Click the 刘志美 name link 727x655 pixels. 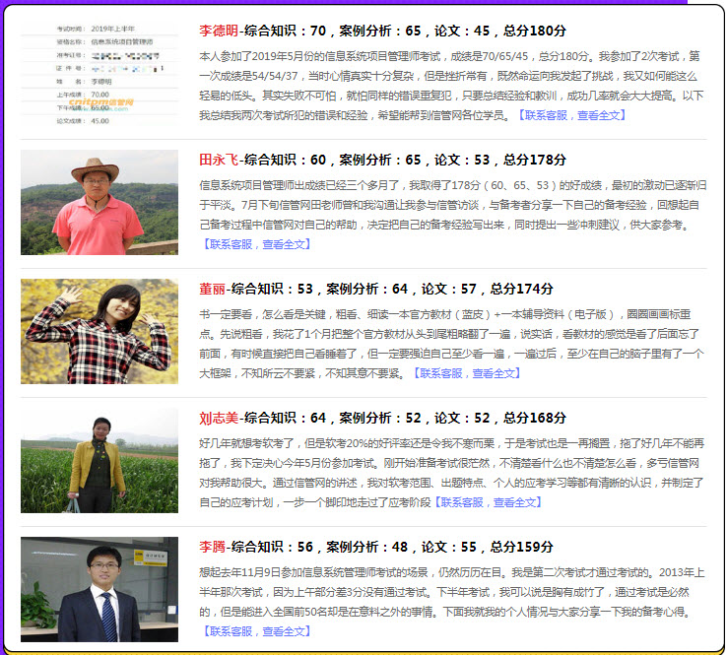[x=219, y=418]
